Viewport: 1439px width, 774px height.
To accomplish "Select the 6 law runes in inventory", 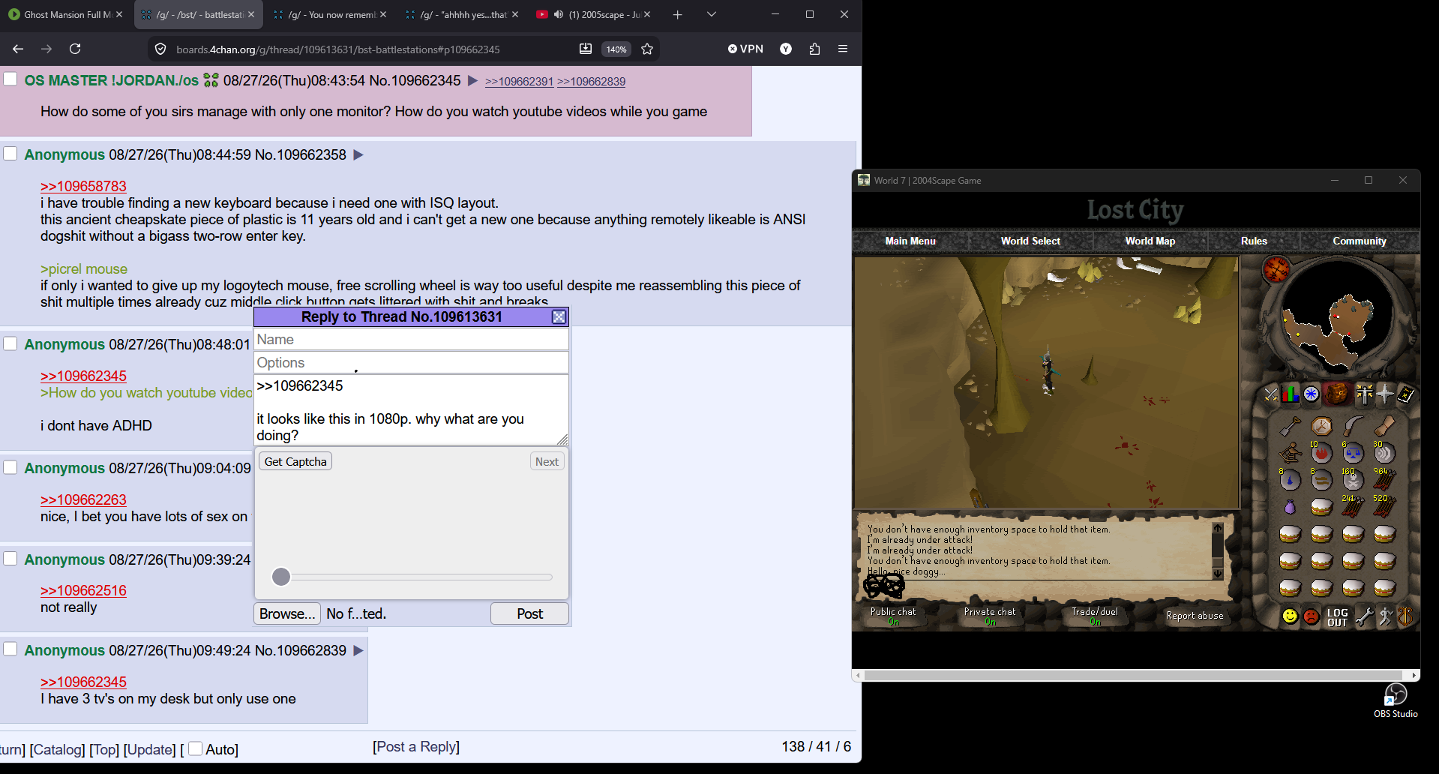I will (x=1353, y=452).
